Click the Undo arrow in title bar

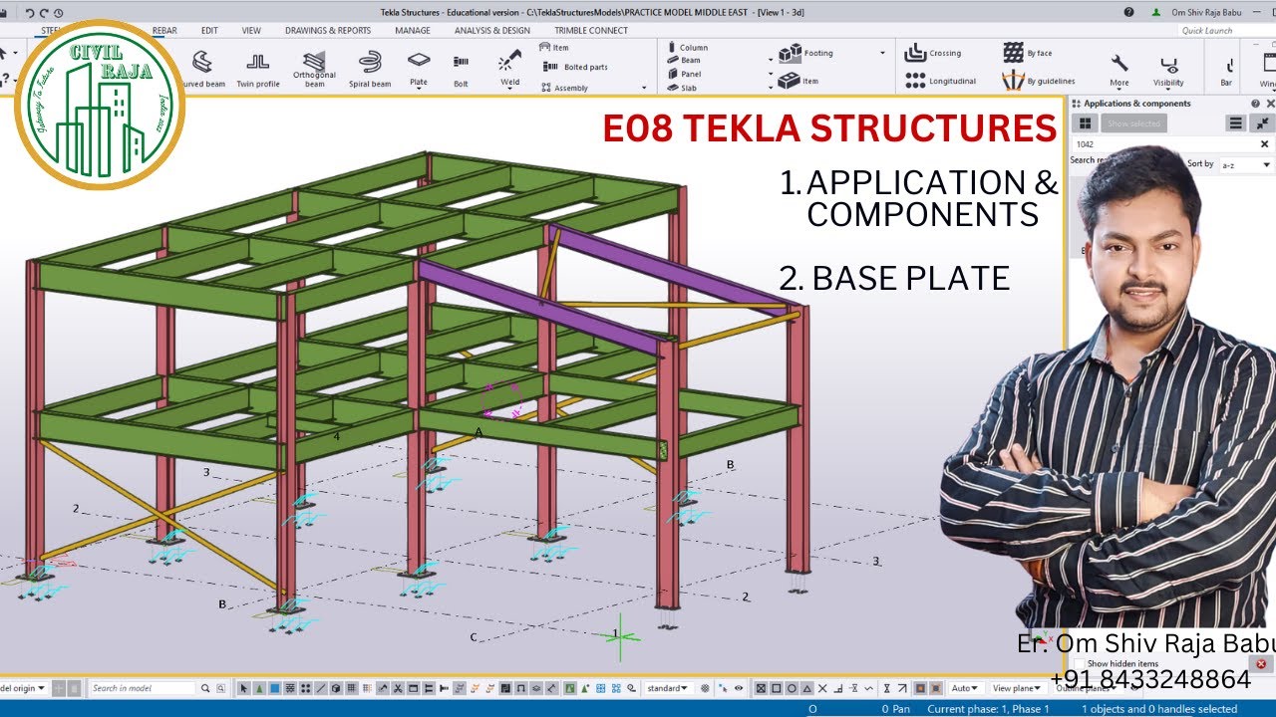click(x=30, y=12)
